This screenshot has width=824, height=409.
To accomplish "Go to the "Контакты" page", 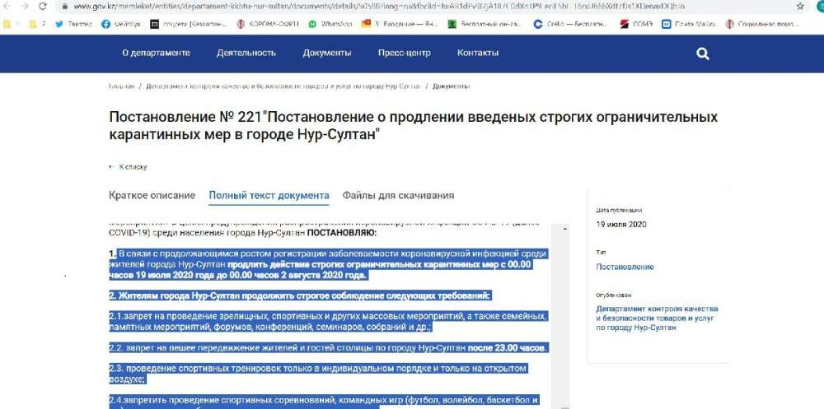I will (x=478, y=53).
